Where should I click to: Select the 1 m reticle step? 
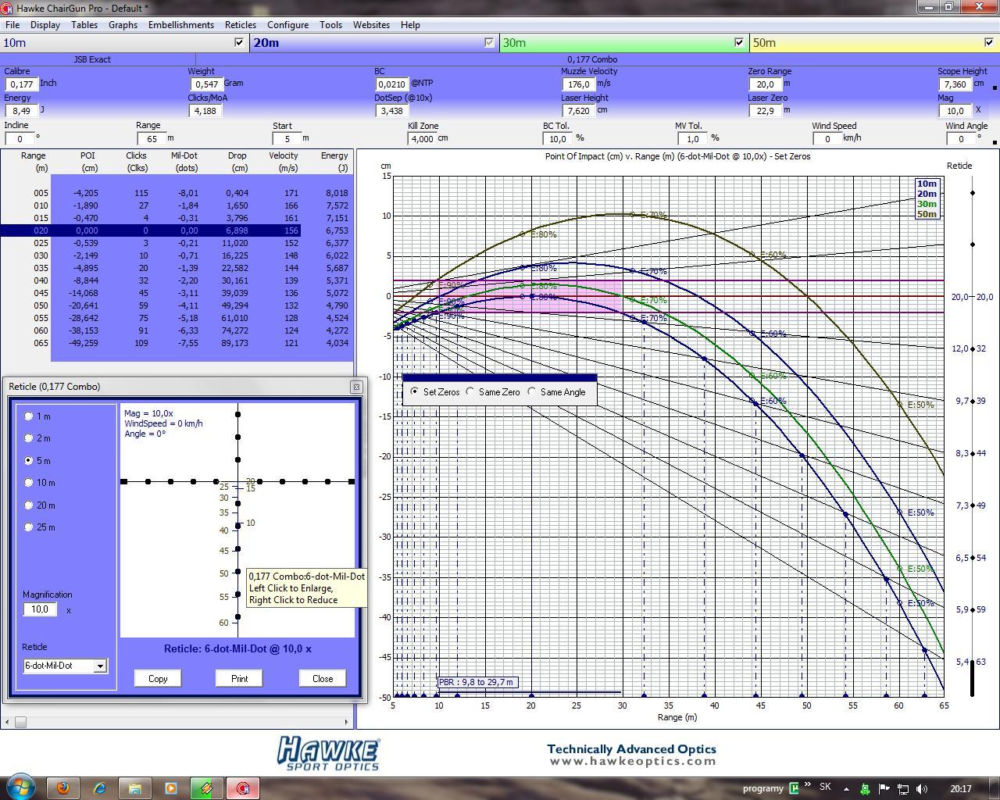29,416
